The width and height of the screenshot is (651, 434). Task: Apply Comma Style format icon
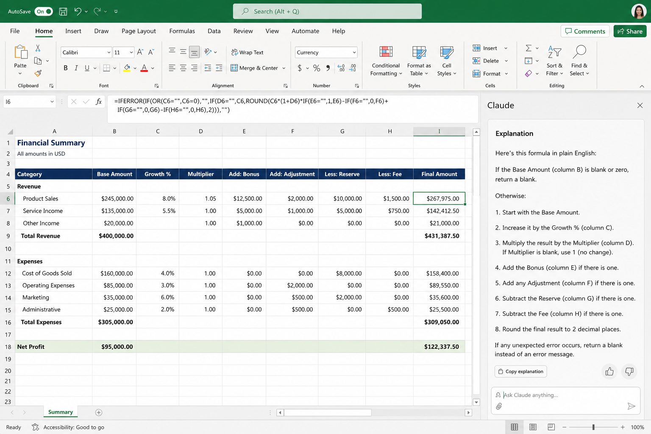coord(328,68)
